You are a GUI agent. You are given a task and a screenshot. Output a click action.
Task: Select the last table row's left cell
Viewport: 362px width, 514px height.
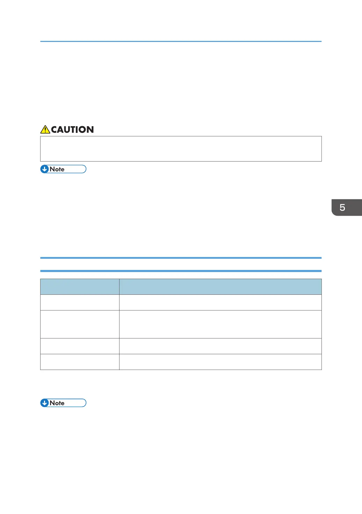coord(80,362)
